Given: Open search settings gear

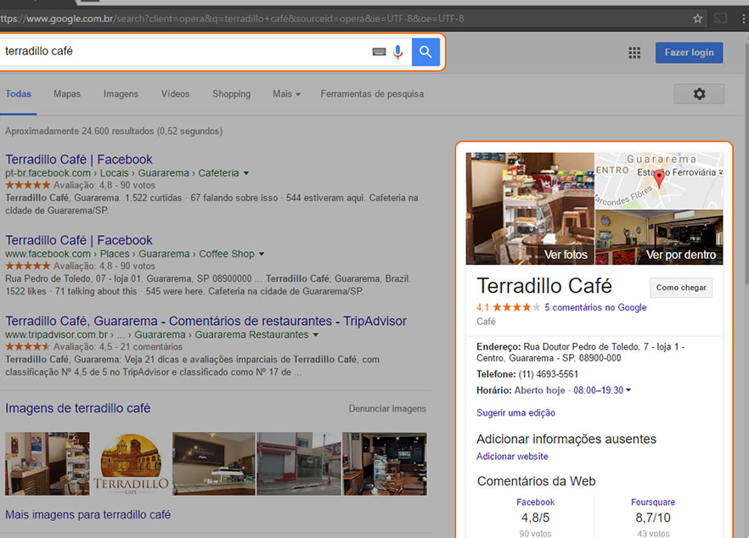Looking at the screenshot, I should (699, 94).
